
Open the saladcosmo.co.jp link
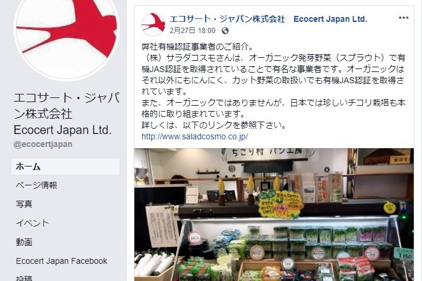pyautogui.click(x=194, y=136)
